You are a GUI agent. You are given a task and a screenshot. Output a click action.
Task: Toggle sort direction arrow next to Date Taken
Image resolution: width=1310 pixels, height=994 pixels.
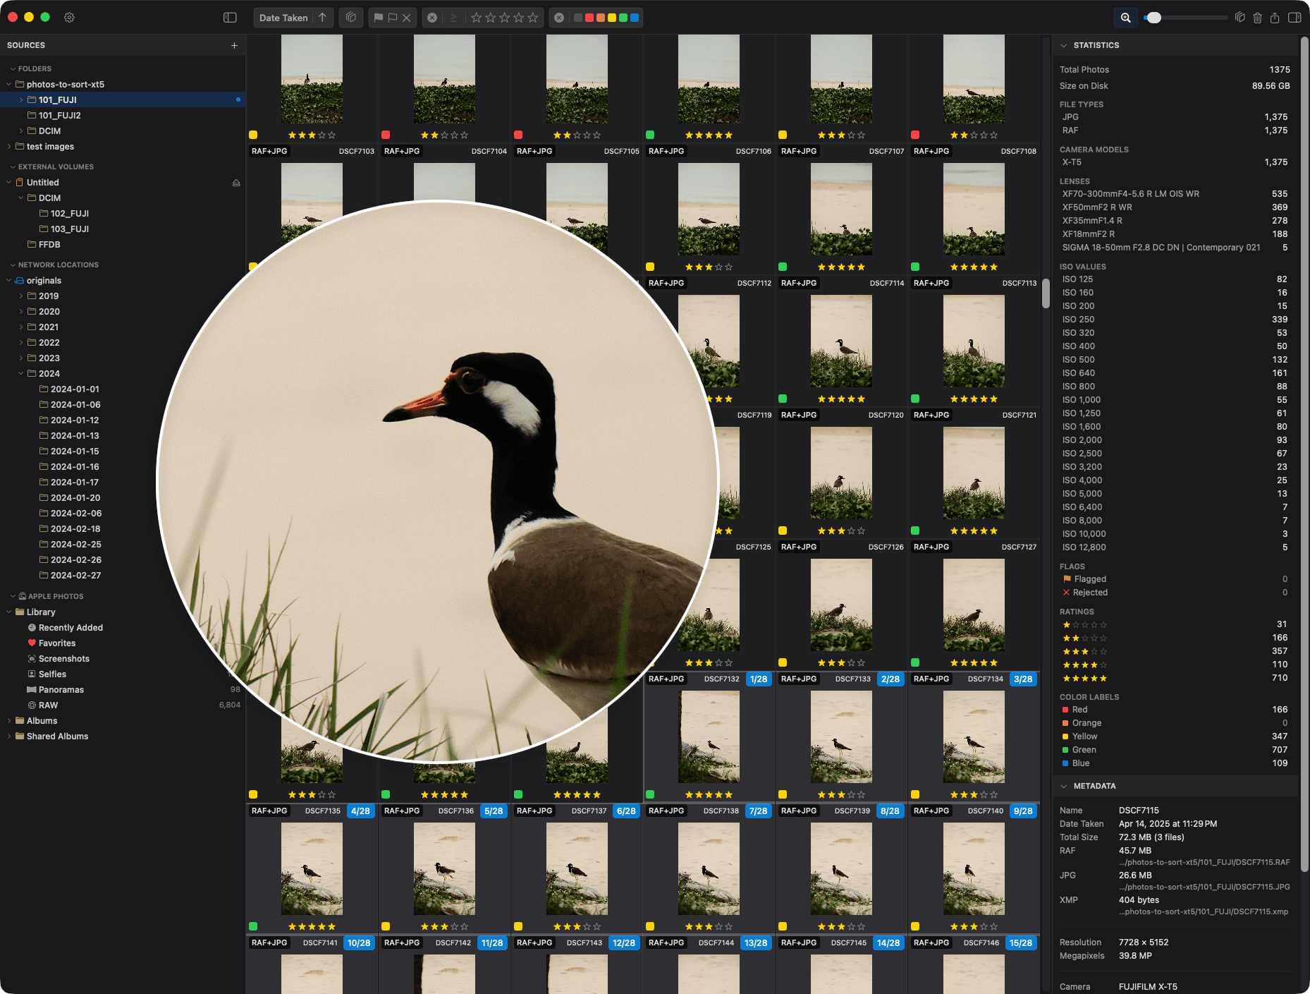pyautogui.click(x=322, y=18)
